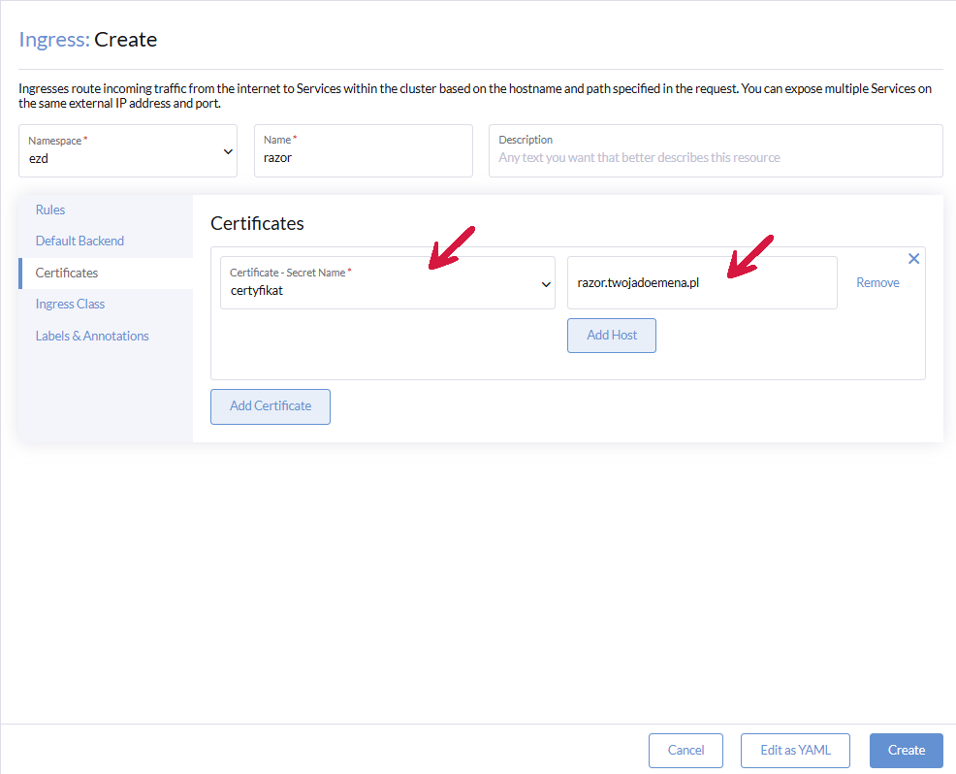This screenshot has height=774, width=956.
Task: Close the certificate entry with the X icon
Action: pyautogui.click(x=913, y=259)
